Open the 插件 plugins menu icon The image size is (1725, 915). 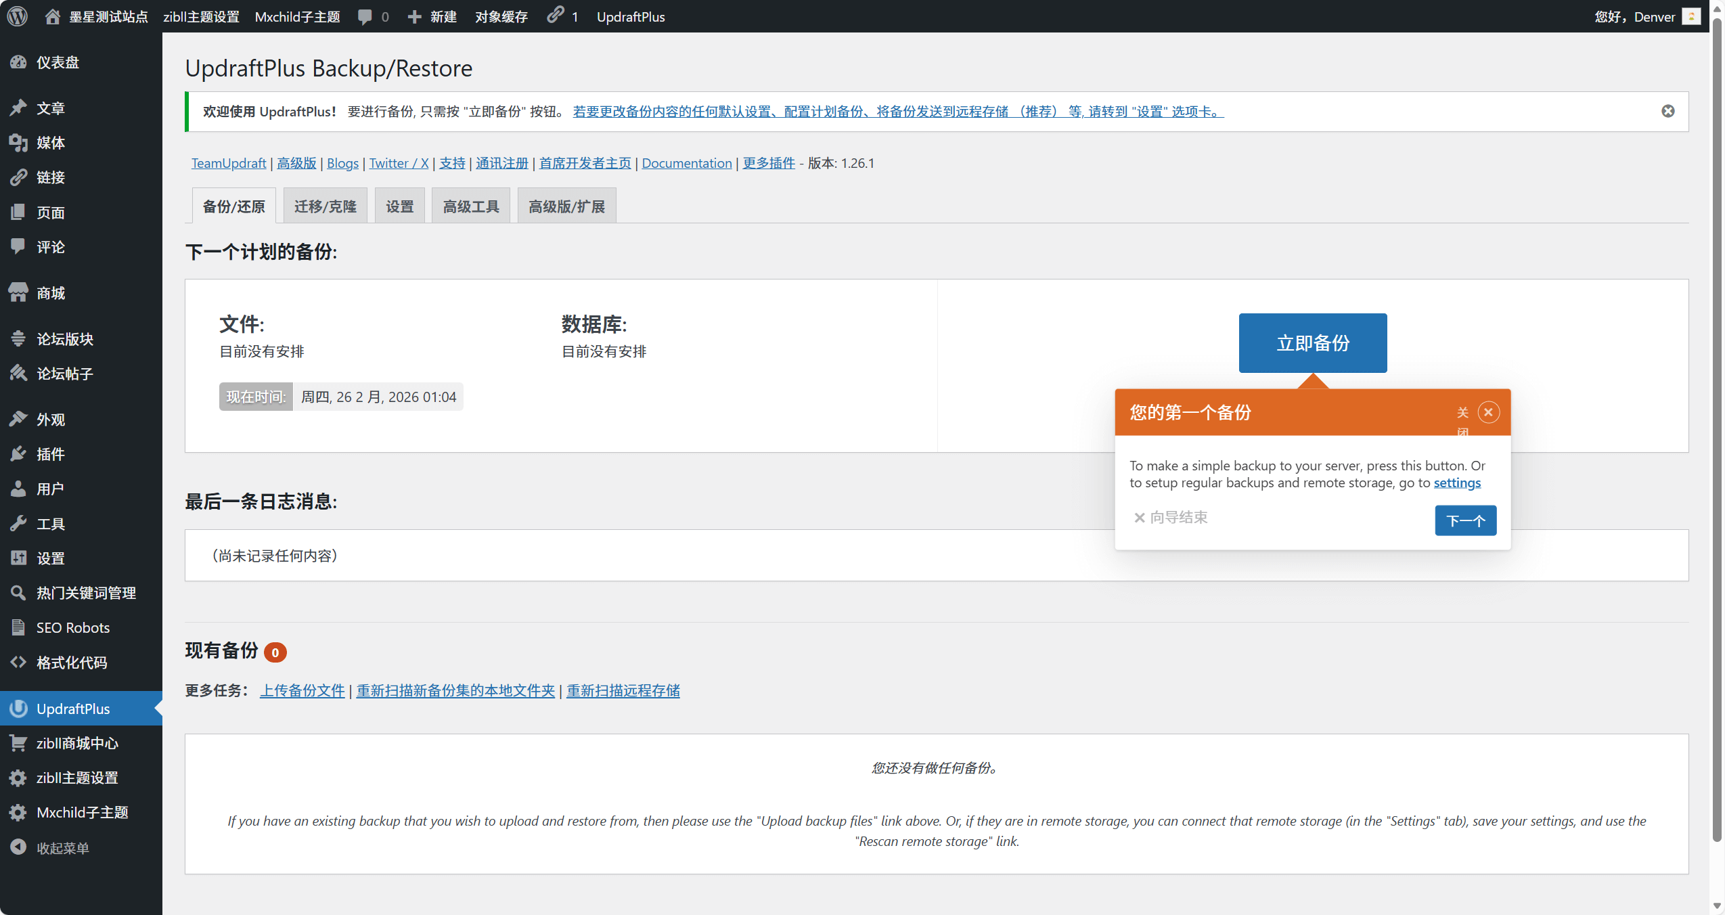[18, 454]
